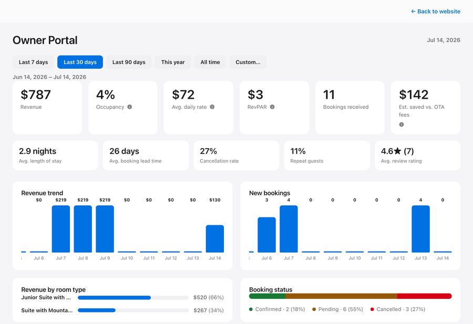Click the Jul 7 revenue bar

61,229
